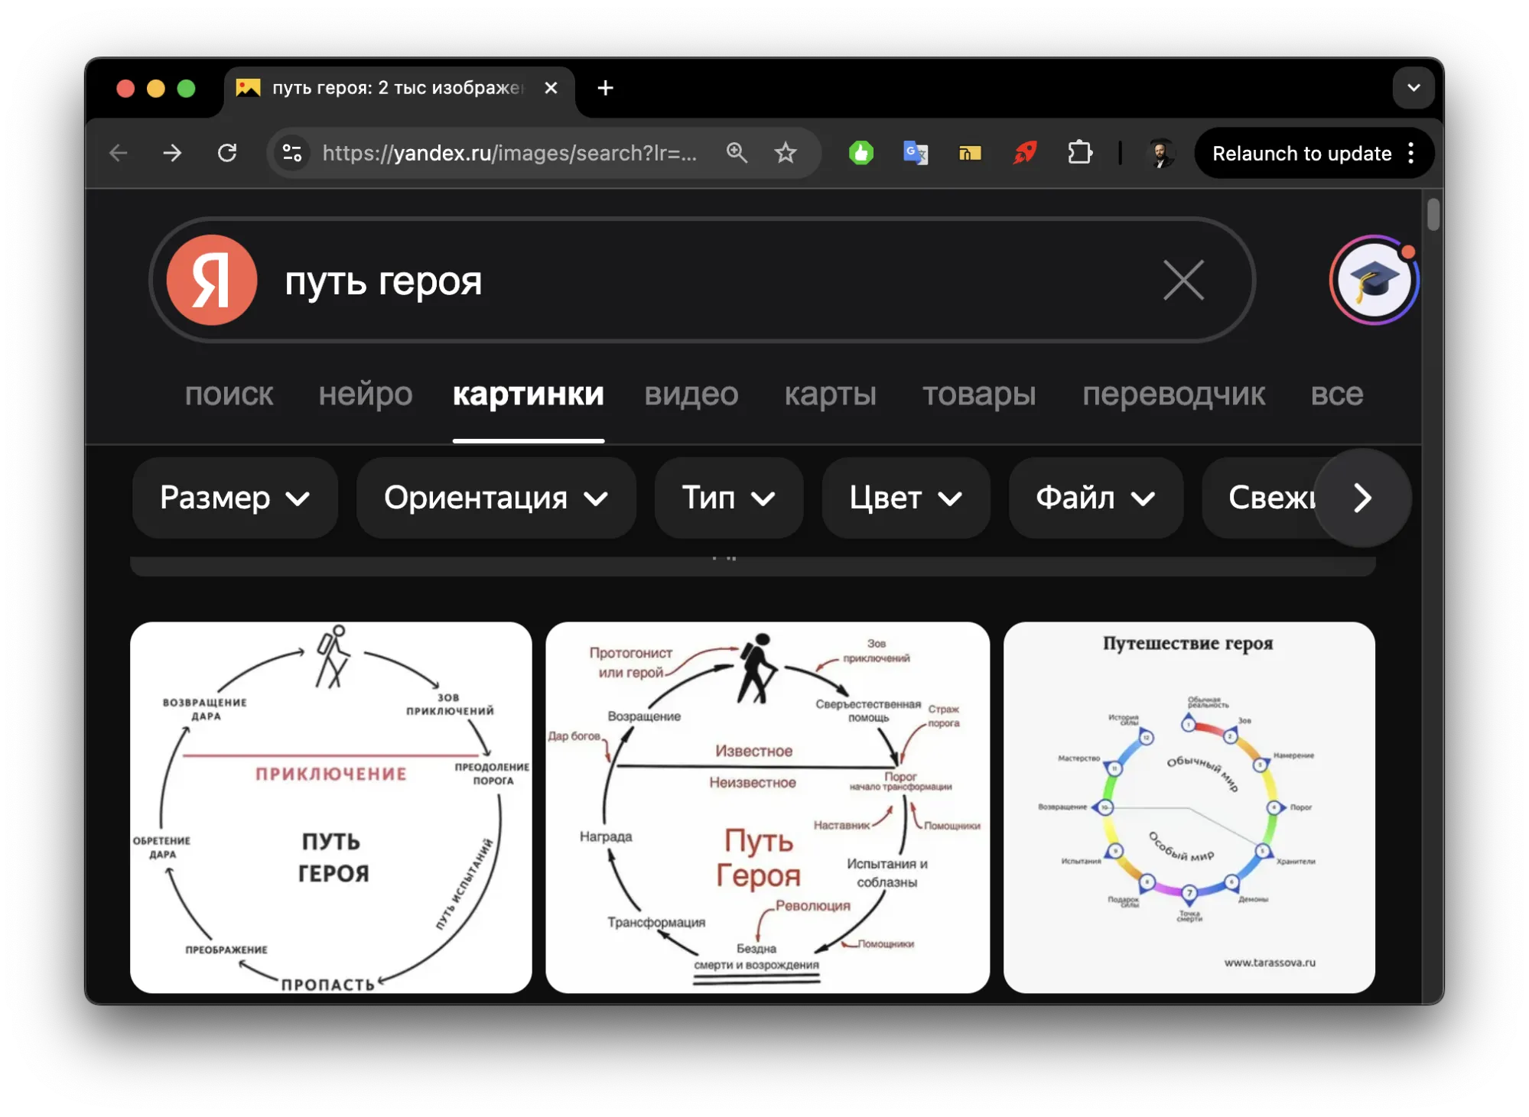Click the forward navigation arrow
This screenshot has height=1117, width=1529.
pyautogui.click(x=172, y=153)
